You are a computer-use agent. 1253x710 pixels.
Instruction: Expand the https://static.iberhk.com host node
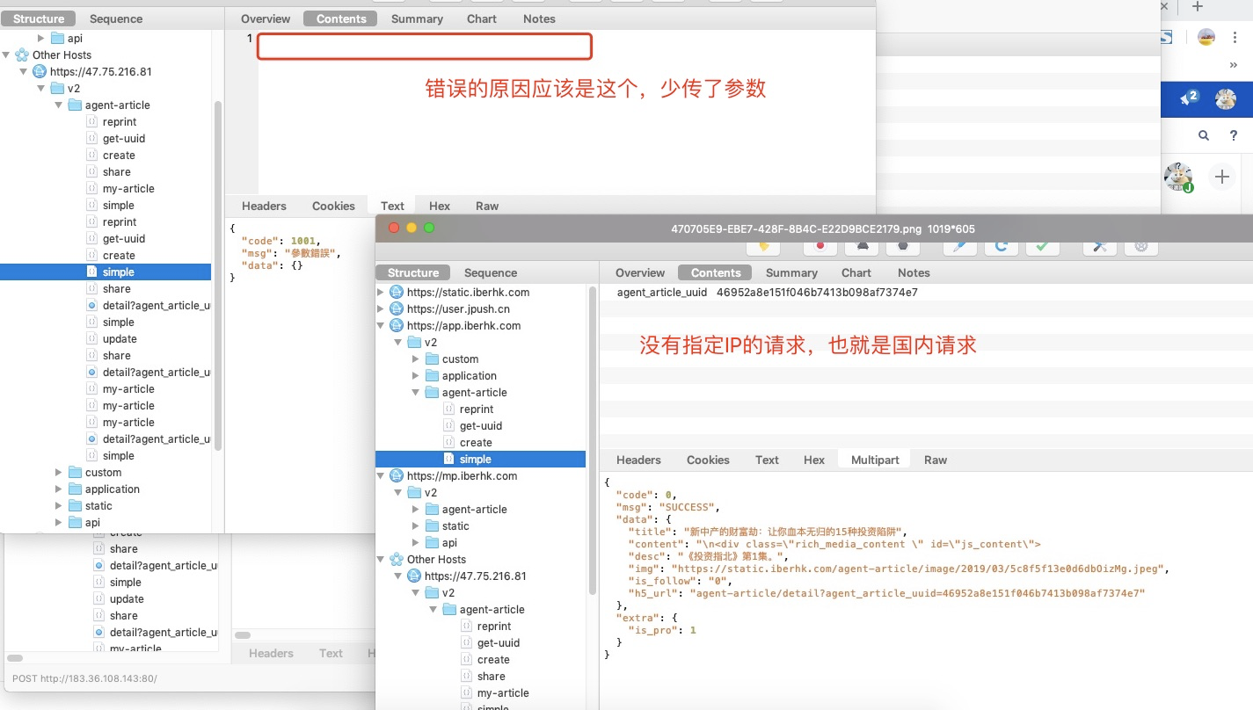[x=381, y=292]
